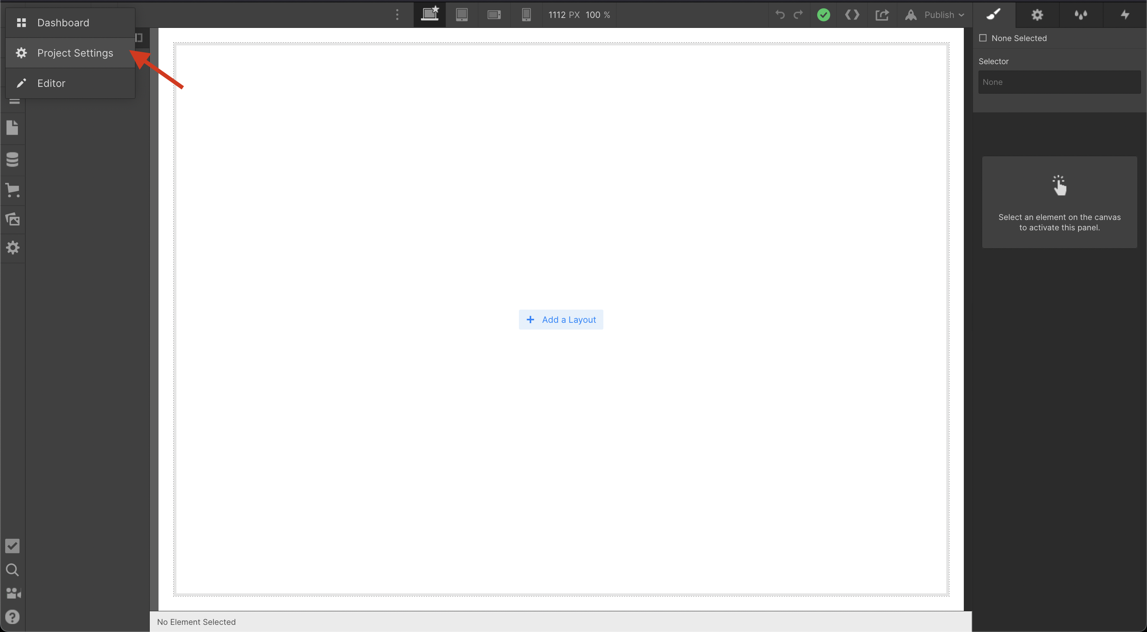Select Dashboard in the open menu
This screenshot has width=1147, height=632.
[63, 22]
